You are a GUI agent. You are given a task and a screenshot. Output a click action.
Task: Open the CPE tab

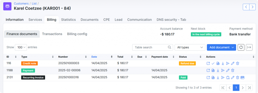coord(107,20)
